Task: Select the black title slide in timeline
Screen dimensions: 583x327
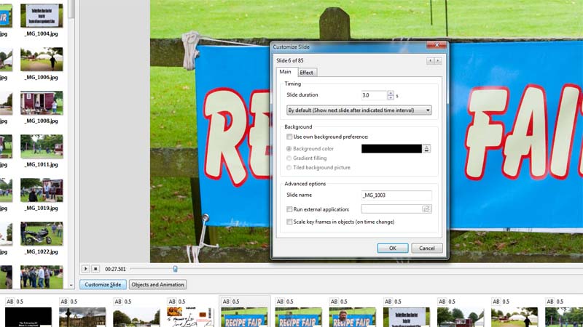Action: pos(28,317)
